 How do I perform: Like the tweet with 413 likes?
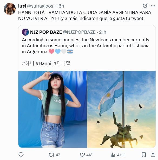pyautogui.click(x=86, y=155)
